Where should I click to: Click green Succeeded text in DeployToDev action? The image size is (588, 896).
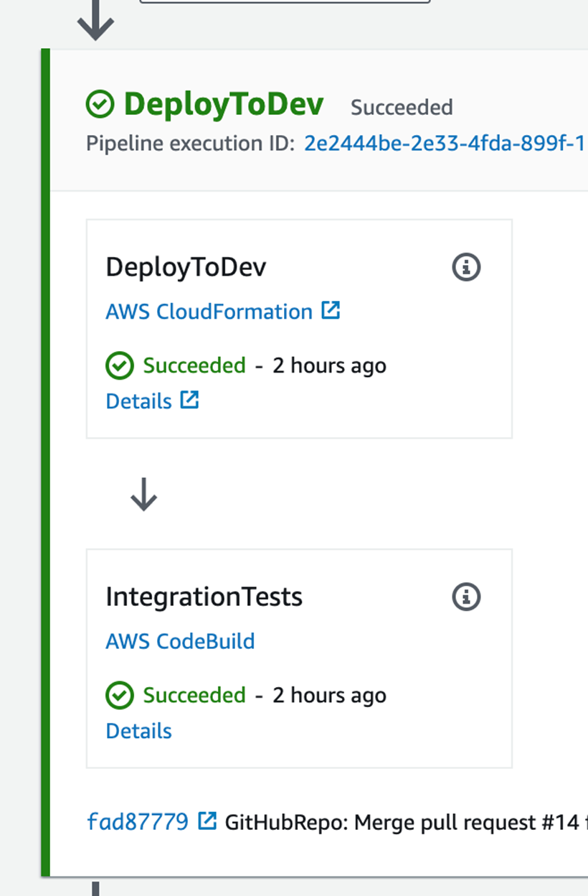[194, 365]
